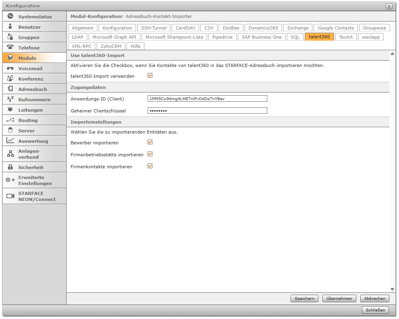
Task: Click the Routing arrows icon
Action: (x=10, y=120)
